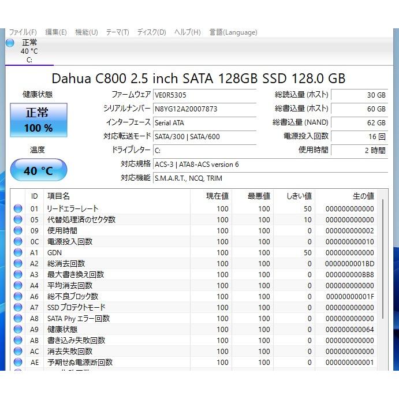The height and width of the screenshot is (399, 399).
Task: Open the テーマ(T) menu
Action: (117, 32)
